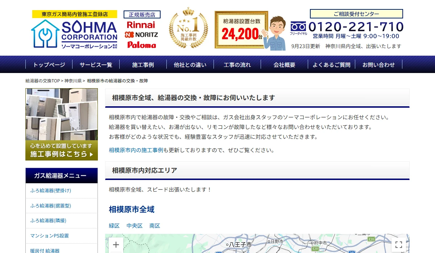
Task: Click the Paloma brand logo
Action: pyautogui.click(x=142, y=45)
